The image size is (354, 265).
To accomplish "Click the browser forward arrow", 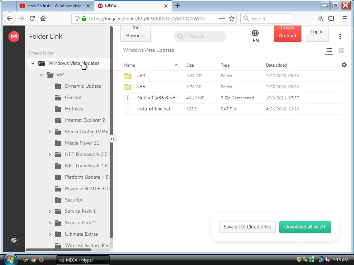I will click(21, 19).
